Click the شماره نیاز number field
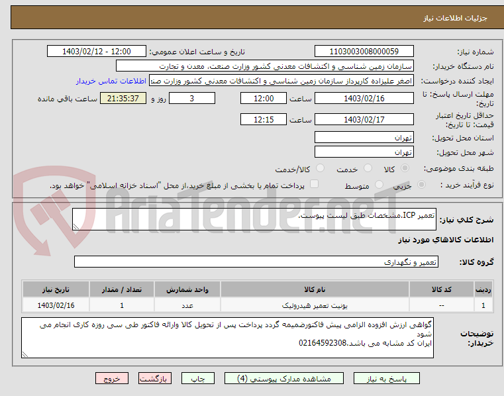This screenshot has width=504, height=396. click(364, 52)
